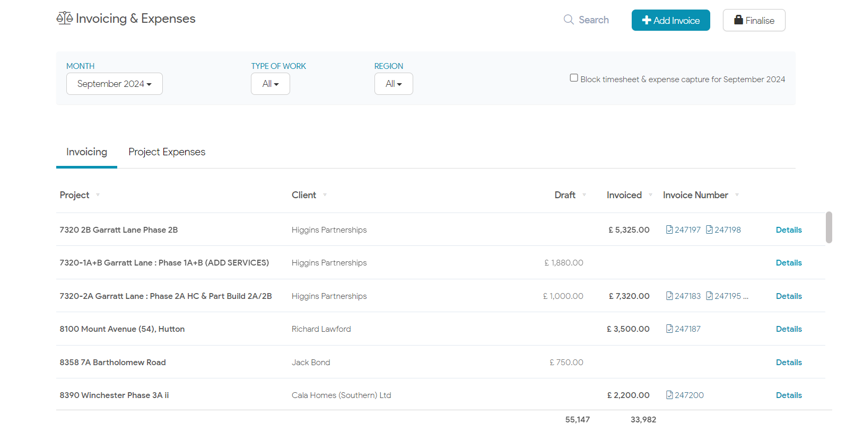846x424 pixels.
Task: View Details for 8100 Mount Avenue project
Action: [x=788, y=329]
